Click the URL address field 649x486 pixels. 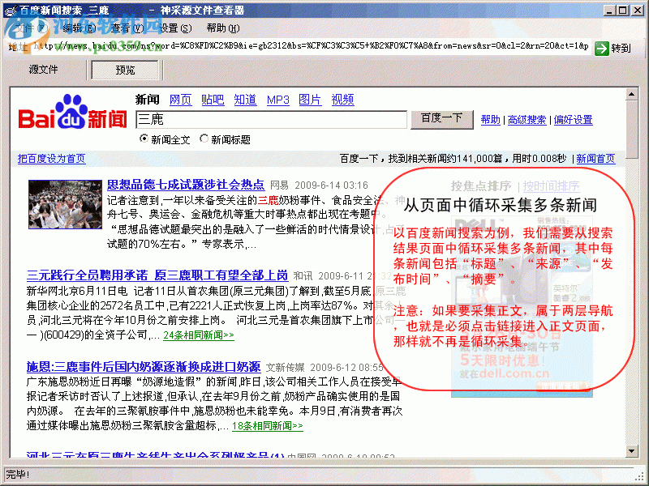click(x=311, y=46)
